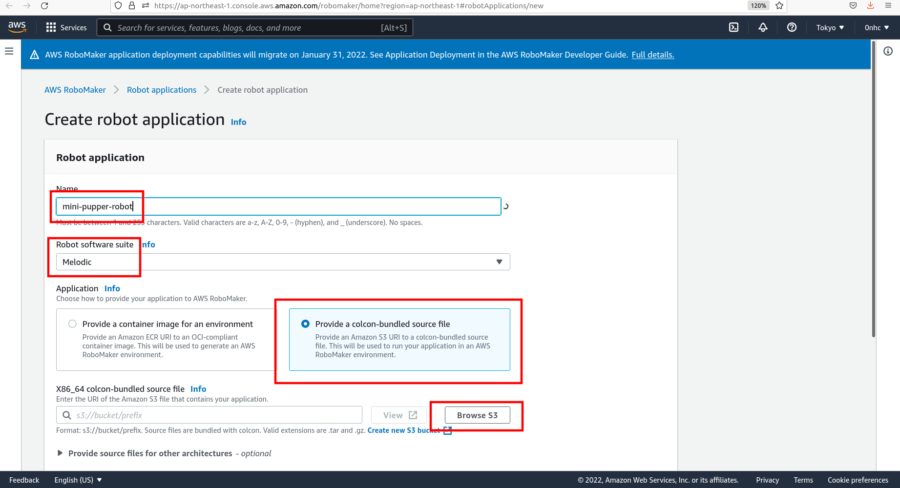Click the AWS logo home icon
The height and width of the screenshot is (488, 900).
pos(17,27)
